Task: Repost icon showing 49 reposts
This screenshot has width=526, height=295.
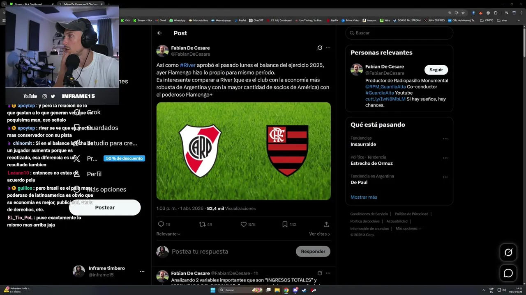Action: coord(202,224)
